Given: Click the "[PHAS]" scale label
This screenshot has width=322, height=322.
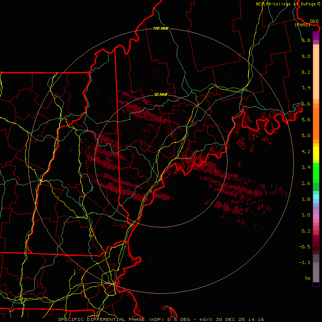Looking at the screenshot, I should pos(302,25).
